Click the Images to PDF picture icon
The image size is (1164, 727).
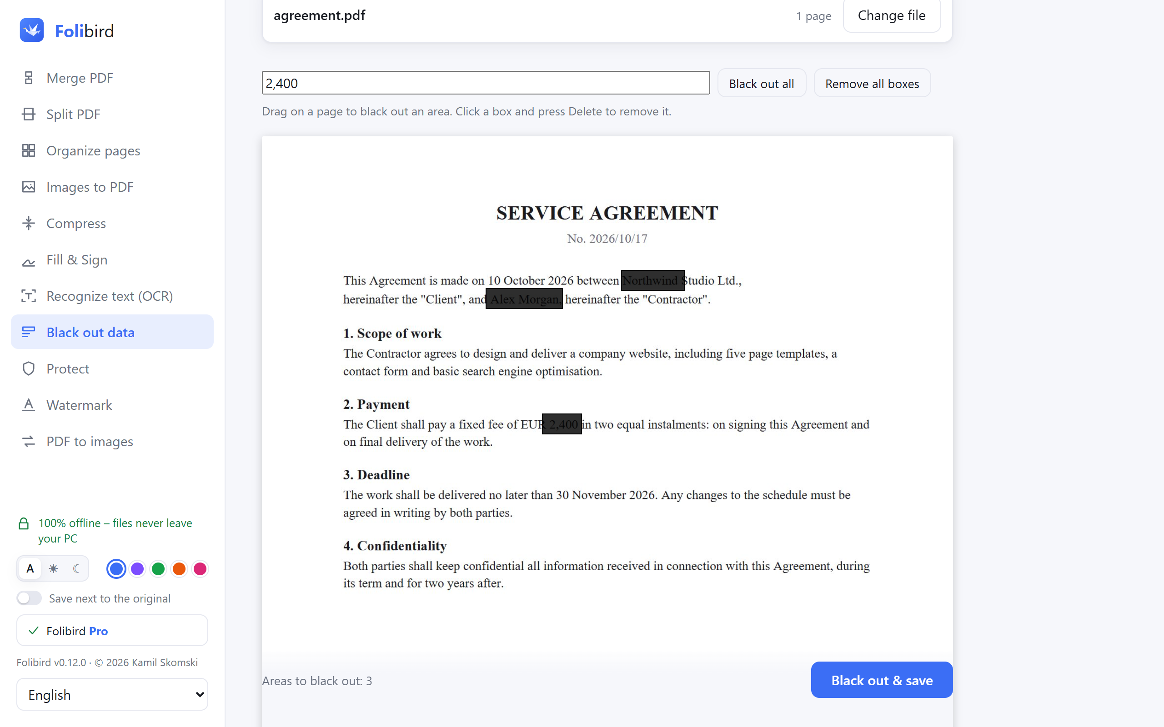click(x=29, y=187)
